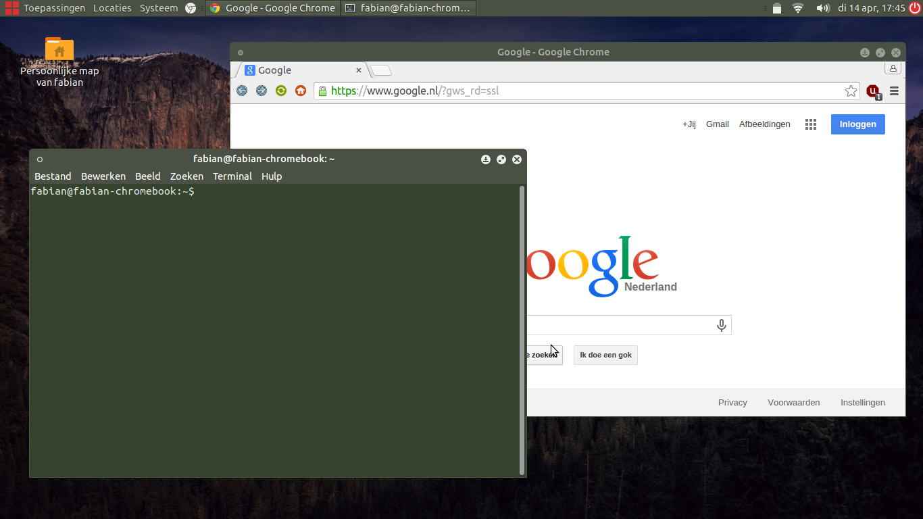Open volume control in top panel
Image resolution: width=923 pixels, height=519 pixels.
(822, 8)
